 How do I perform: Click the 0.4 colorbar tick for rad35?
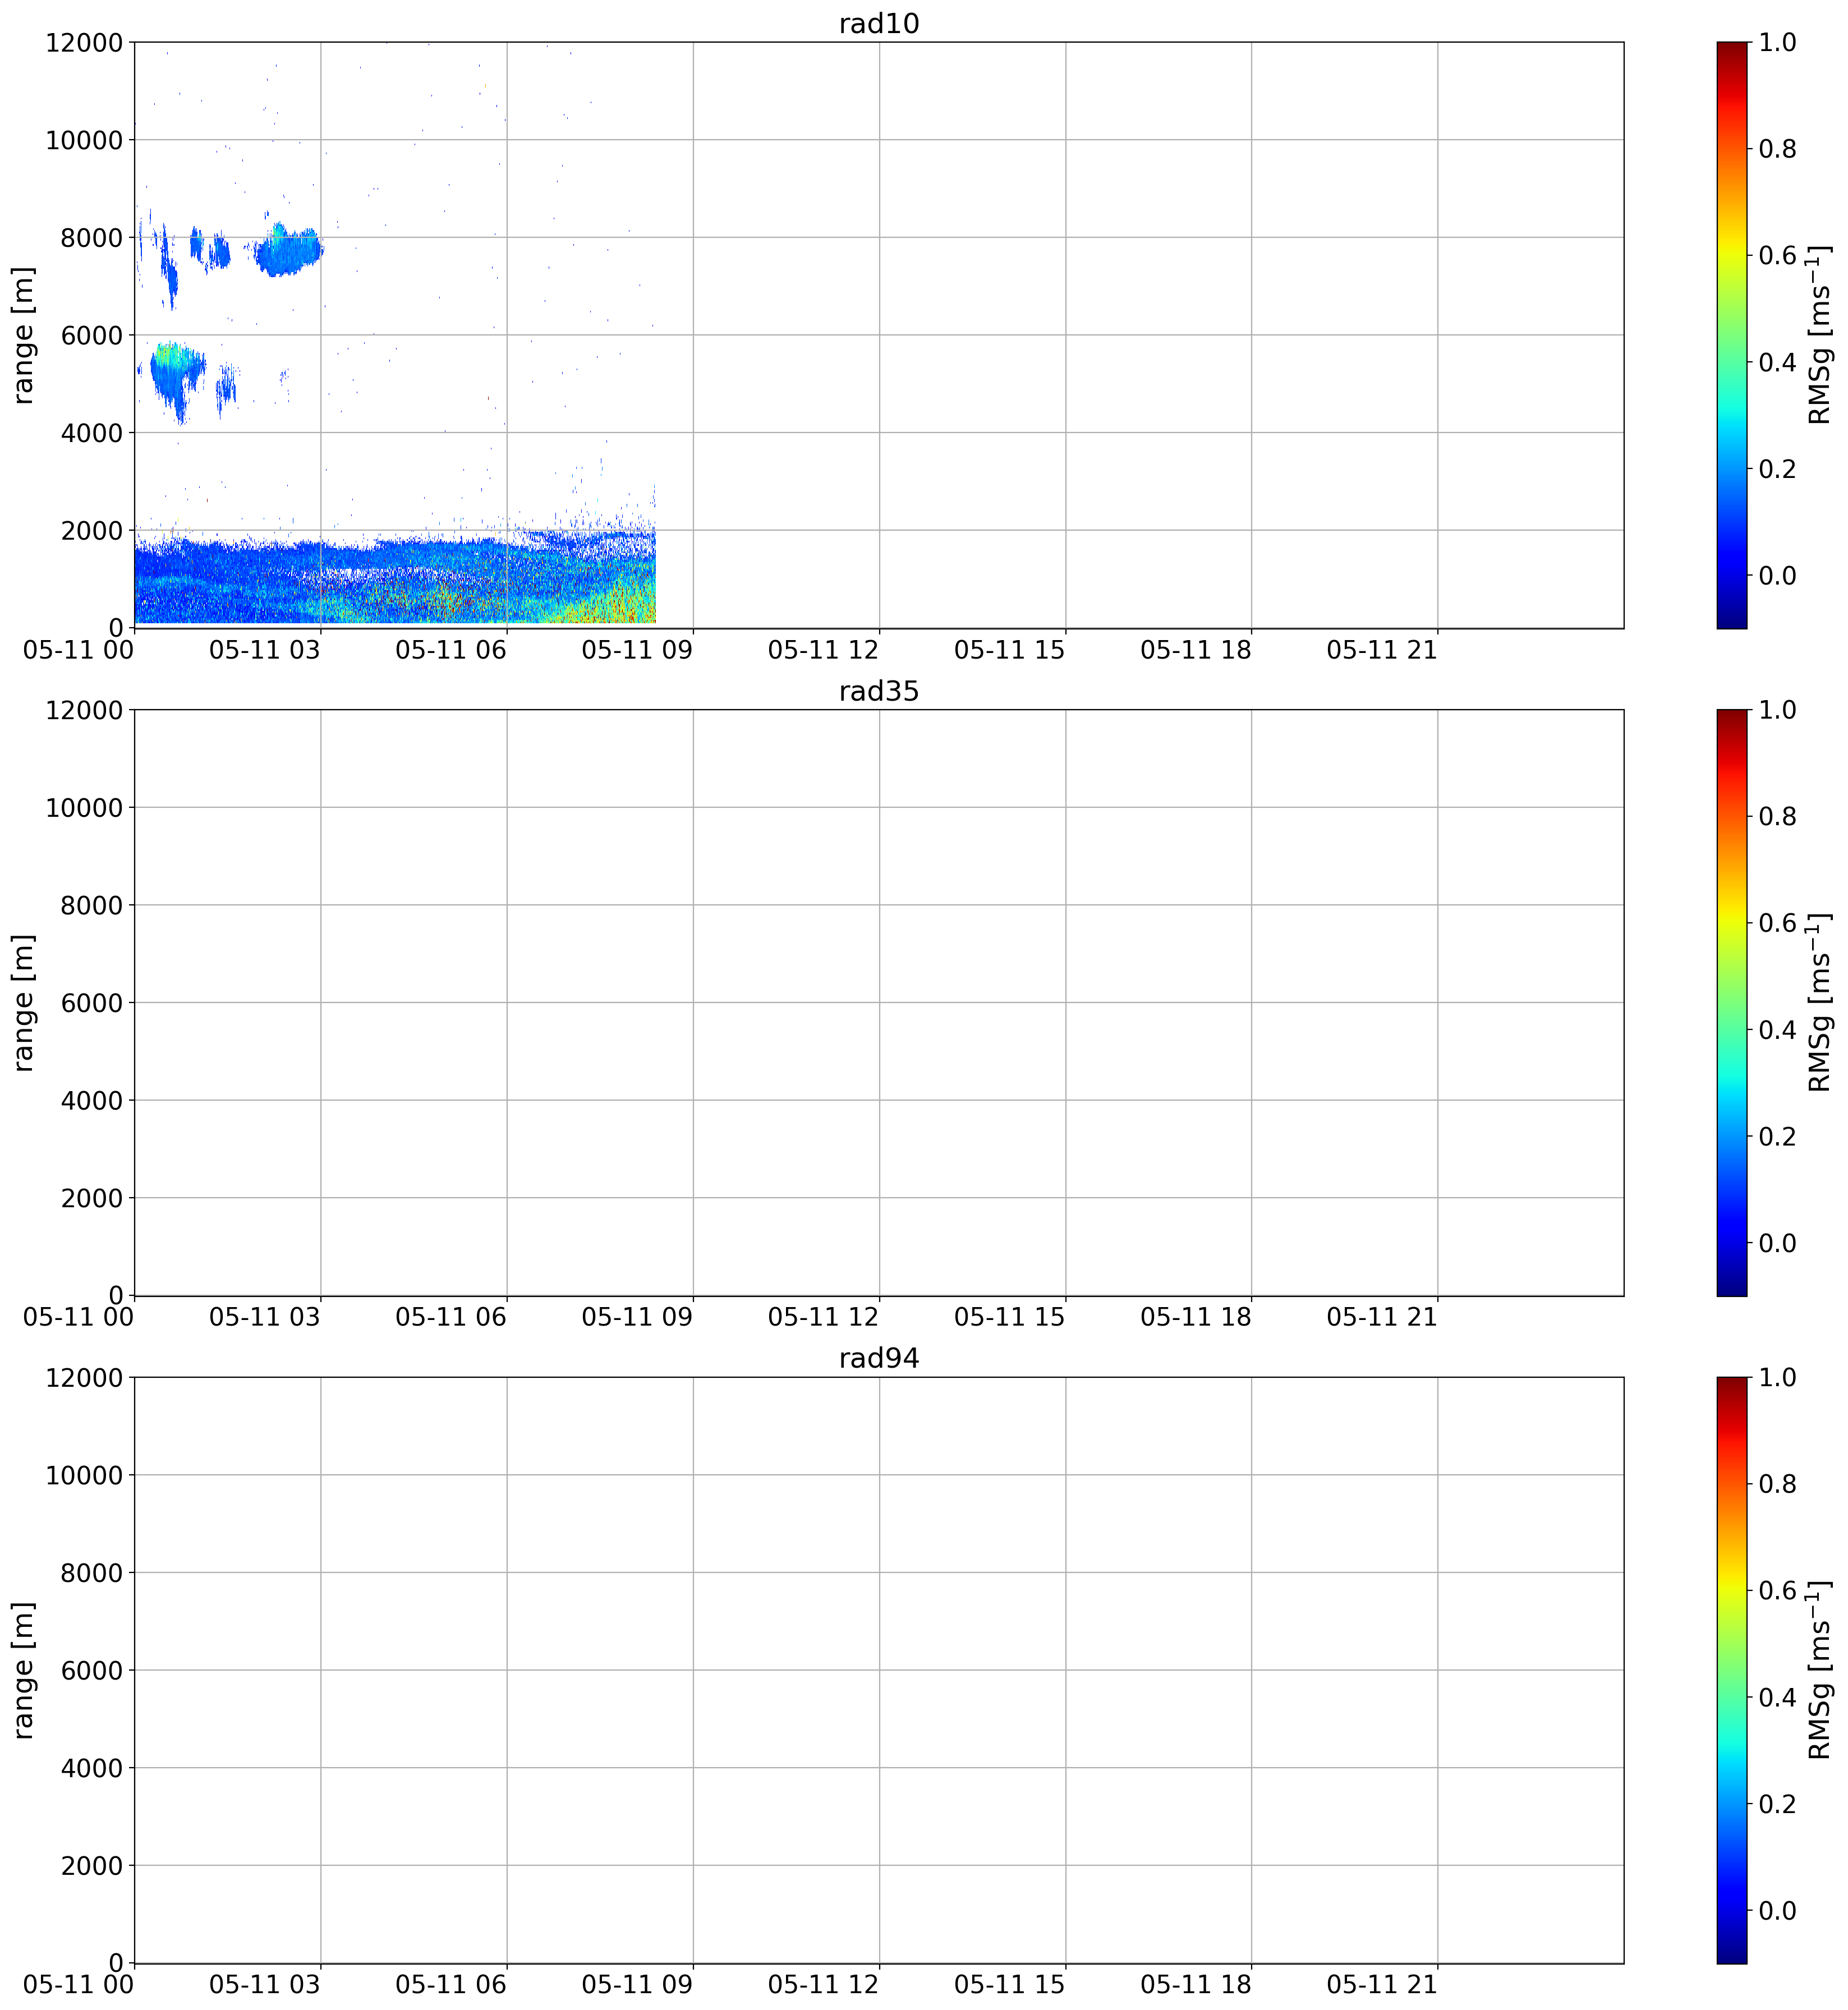pyautogui.click(x=1777, y=1030)
